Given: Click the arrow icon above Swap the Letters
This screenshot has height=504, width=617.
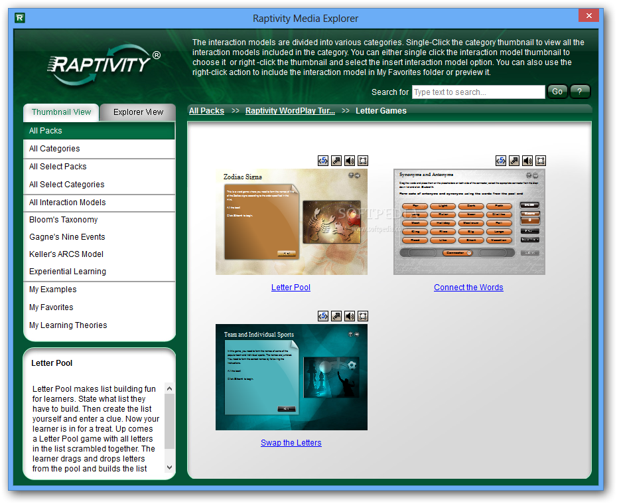Looking at the screenshot, I should [x=336, y=316].
